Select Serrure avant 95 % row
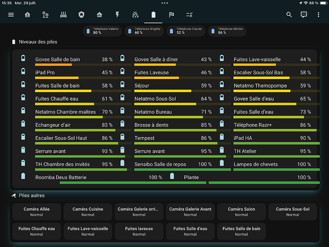329x247 pixels. click(x=175, y=151)
